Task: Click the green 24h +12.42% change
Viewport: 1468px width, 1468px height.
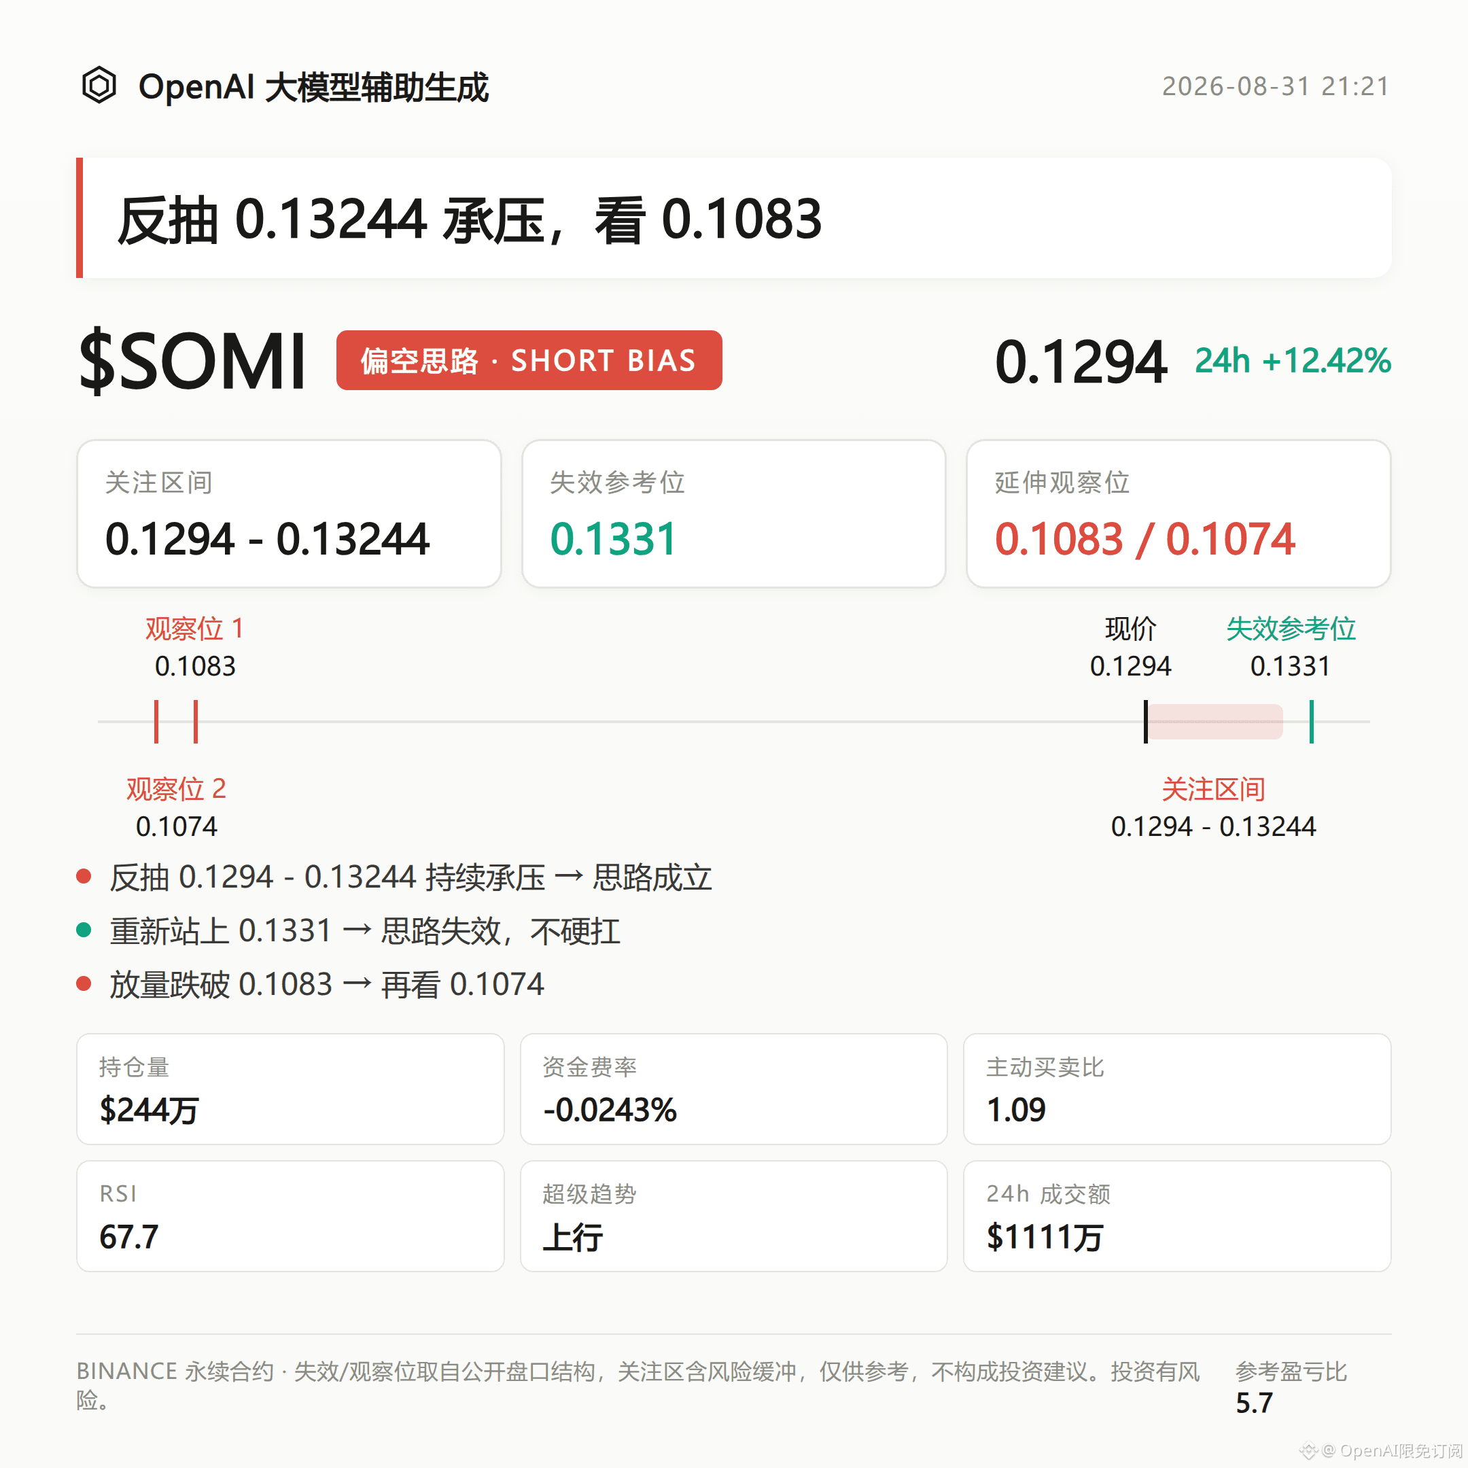Action: tap(1293, 361)
